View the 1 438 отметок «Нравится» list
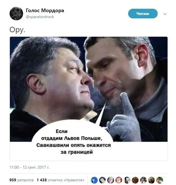 (x=61, y=180)
